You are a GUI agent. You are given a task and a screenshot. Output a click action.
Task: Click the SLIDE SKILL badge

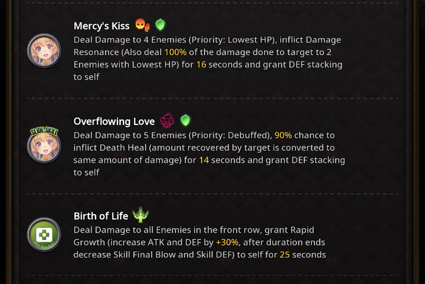[44, 131]
